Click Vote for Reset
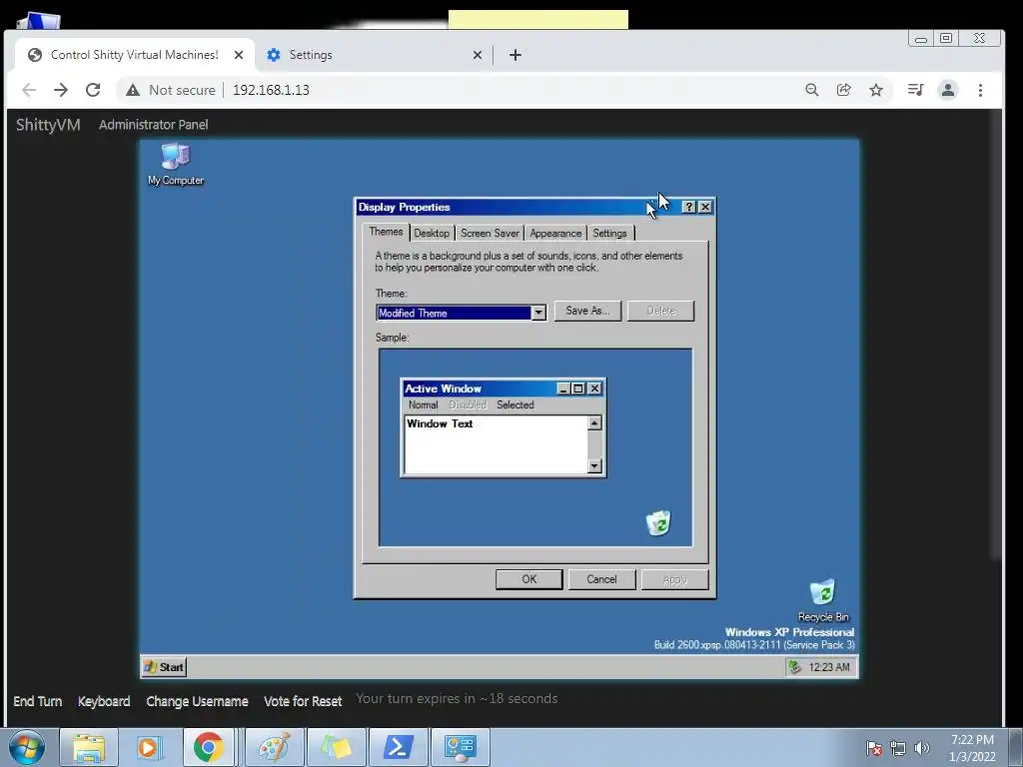The width and height of the screenshot is (1023, 767). [303, 701]
